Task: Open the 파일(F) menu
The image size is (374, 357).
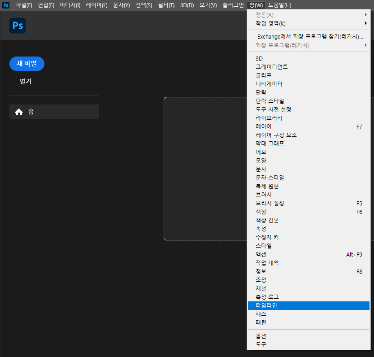Action: 24,5
